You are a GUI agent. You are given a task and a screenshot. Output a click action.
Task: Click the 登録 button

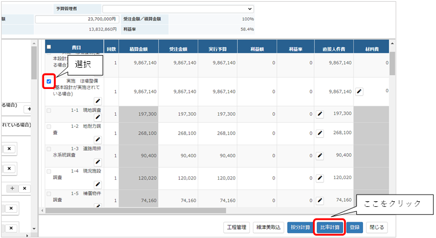pyautogui.click(x=355, y=227)
